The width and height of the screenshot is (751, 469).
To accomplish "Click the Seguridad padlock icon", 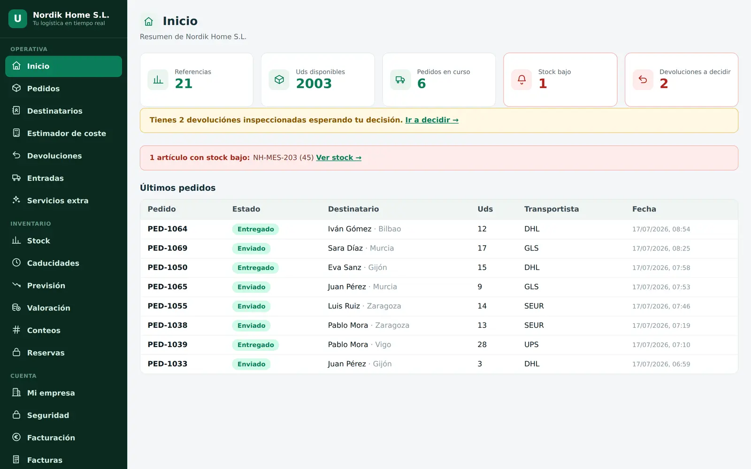I will coord(16,415).
